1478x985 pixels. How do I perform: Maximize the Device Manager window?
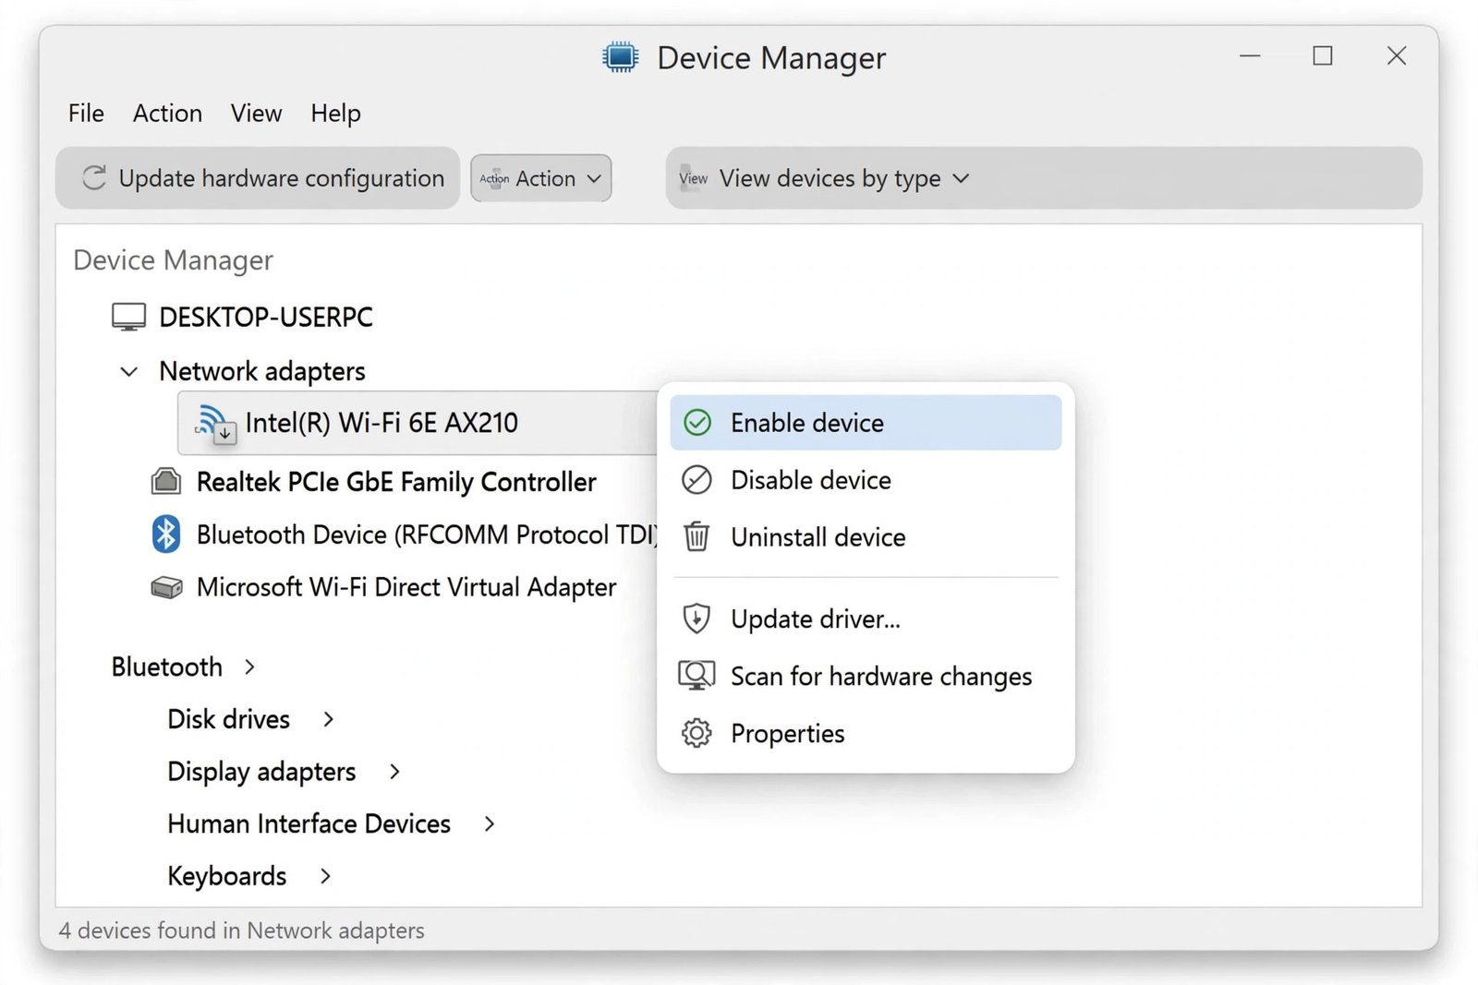1323,56
